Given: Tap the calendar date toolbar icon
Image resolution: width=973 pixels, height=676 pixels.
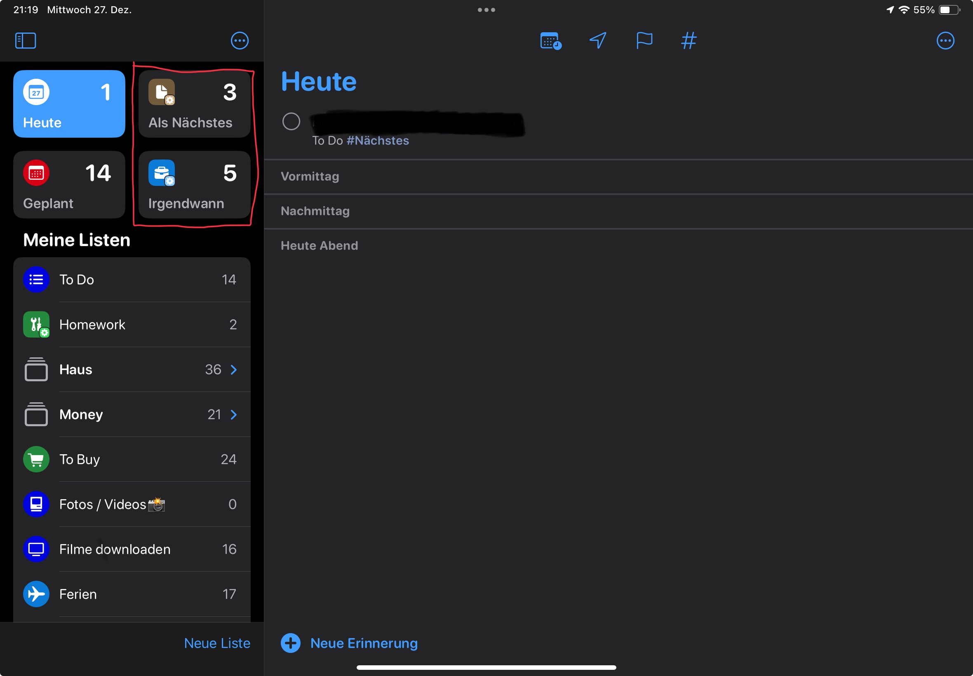Looking at the screenshot, I should pyautogui.click(x=550, y=41).
